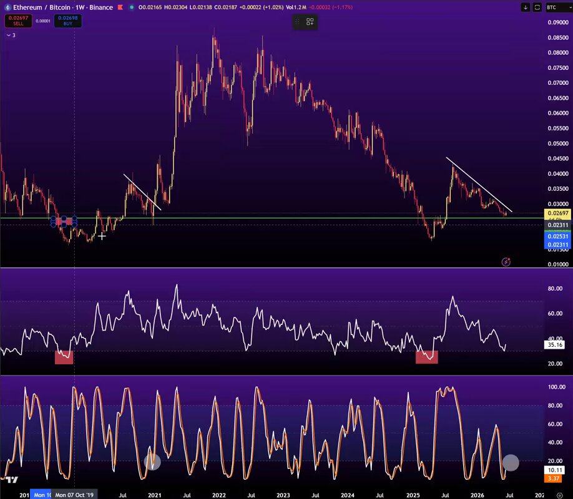Expand the collapsed indicators legend showing 3
The image size is (573, 499).
point(11,36)
